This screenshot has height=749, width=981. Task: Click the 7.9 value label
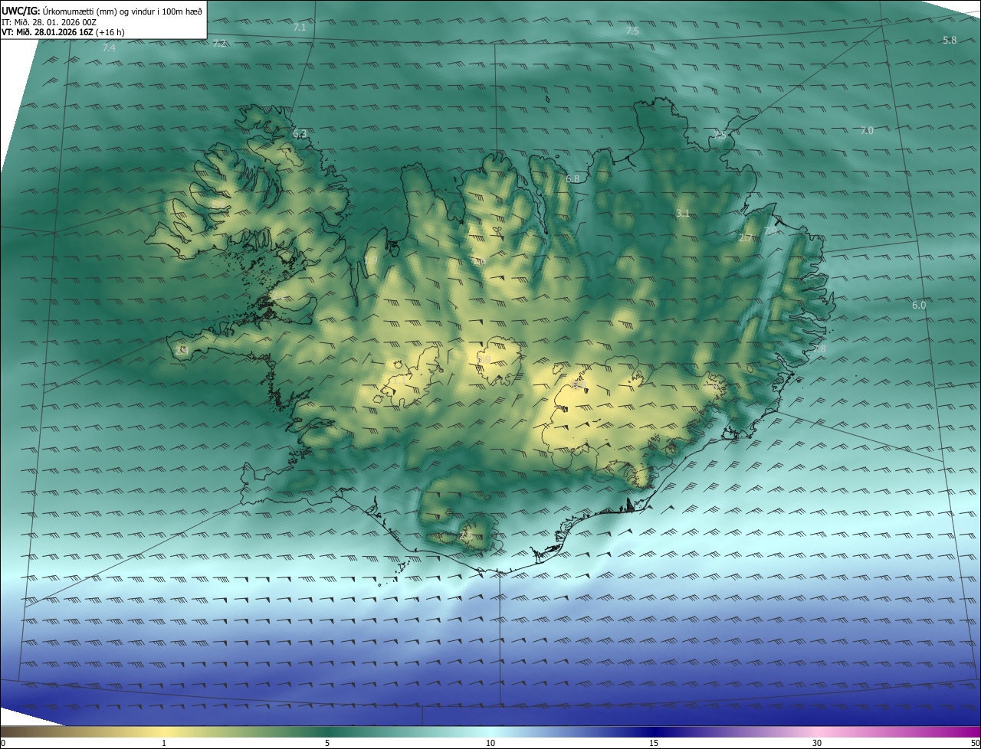tap(770, 231)
